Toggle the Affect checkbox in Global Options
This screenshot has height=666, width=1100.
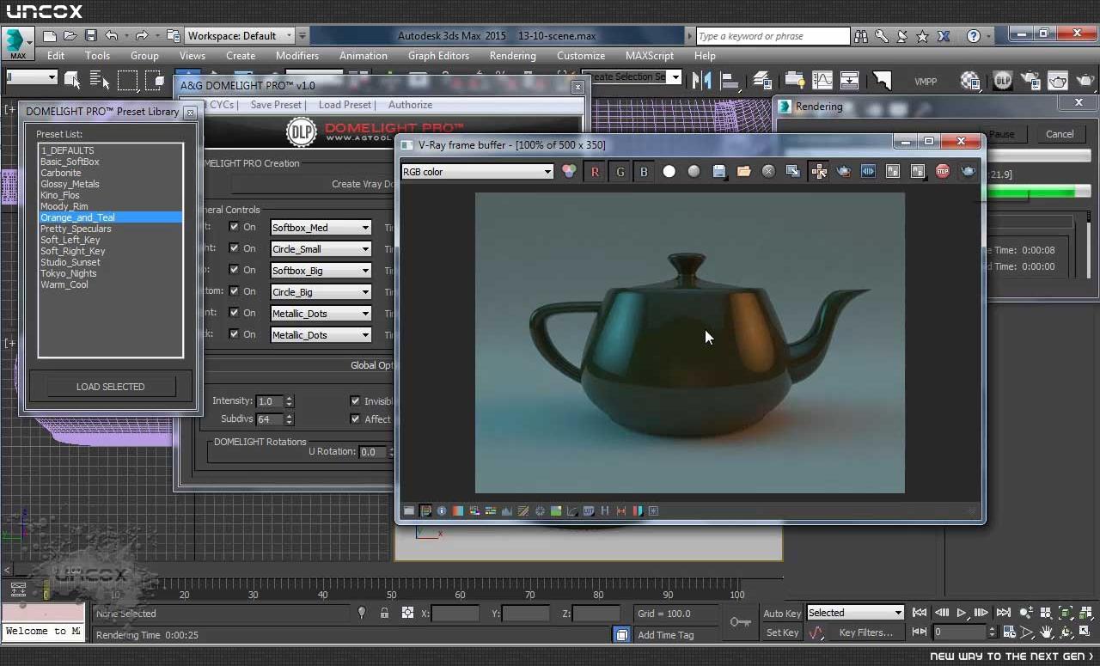[355, 419]
